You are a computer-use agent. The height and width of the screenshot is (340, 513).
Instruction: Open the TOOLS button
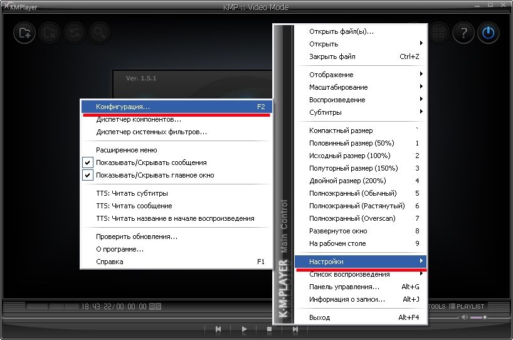[437, 306]
